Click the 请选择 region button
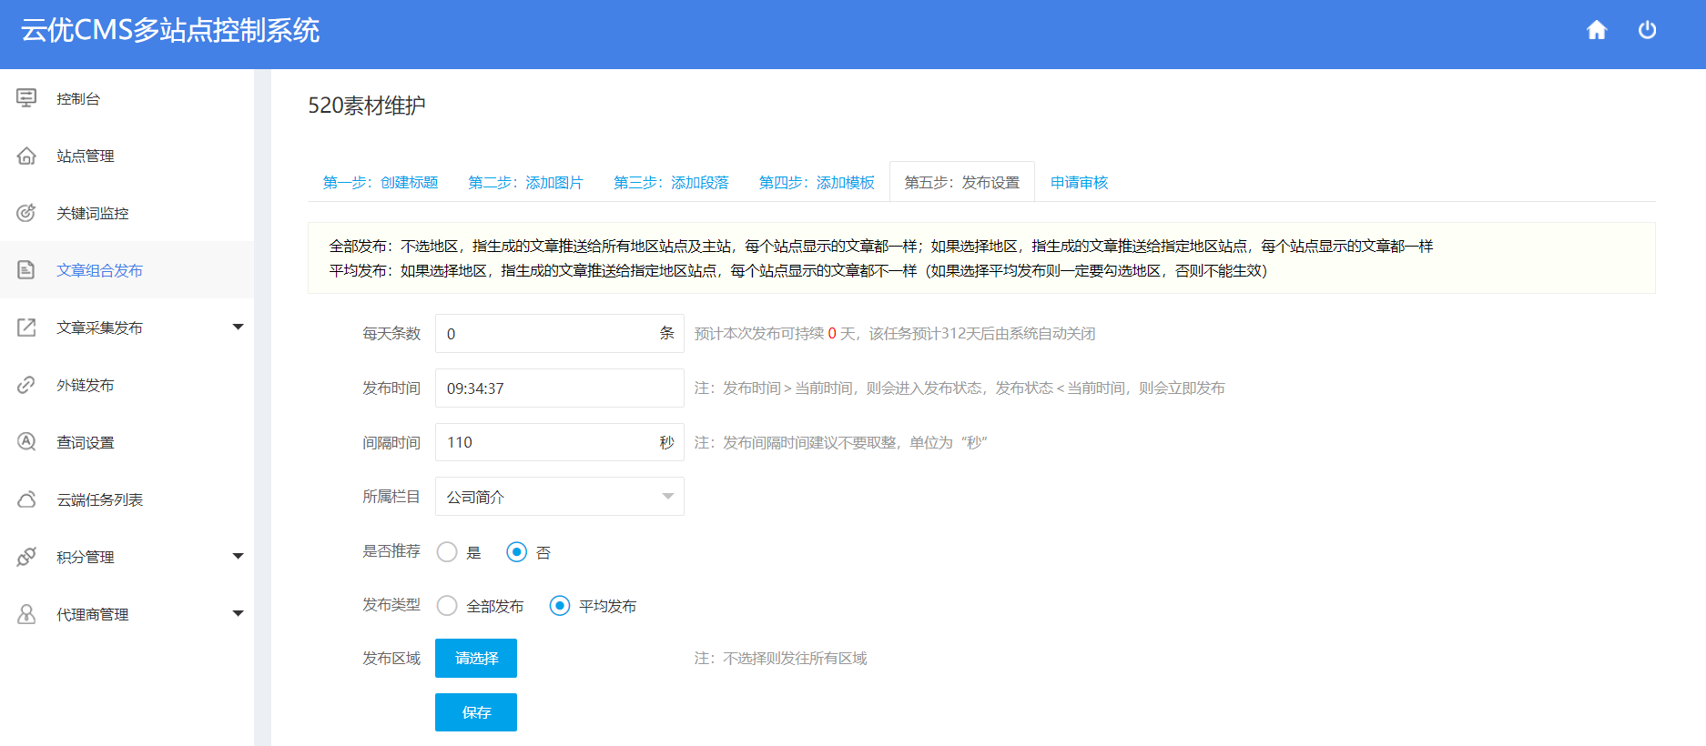Screen dimensions: 1706x746 (476, 658)
